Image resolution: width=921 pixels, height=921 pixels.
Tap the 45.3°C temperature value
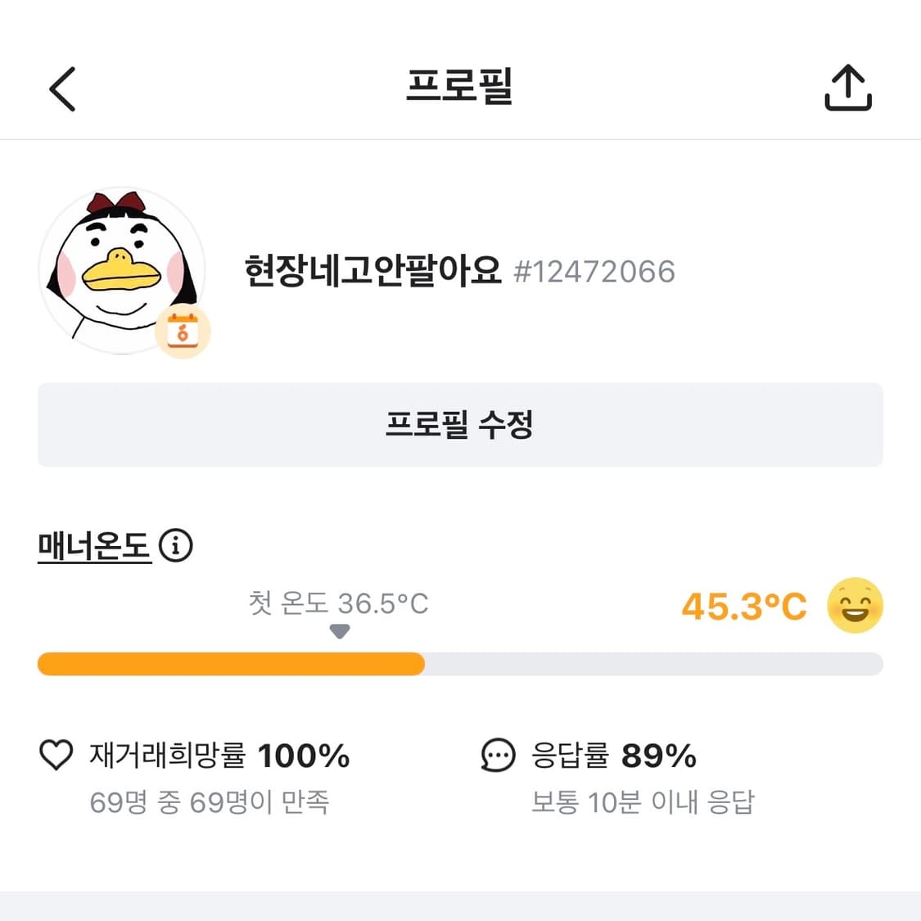click(742, 605)
